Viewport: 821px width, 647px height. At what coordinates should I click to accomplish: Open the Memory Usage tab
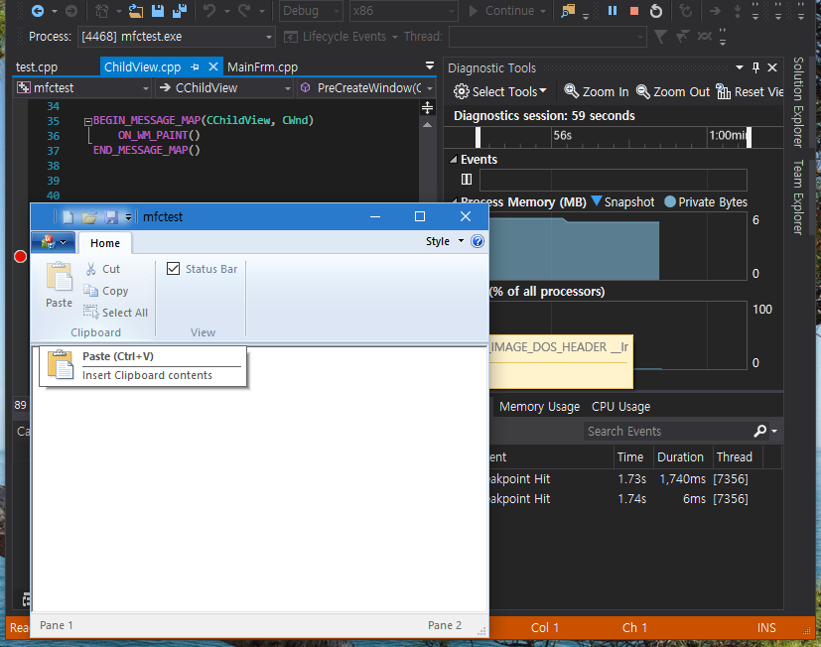click(x=539, y=407)
